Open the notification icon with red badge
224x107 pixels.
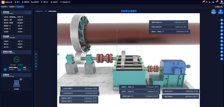[x=204, y=2]
